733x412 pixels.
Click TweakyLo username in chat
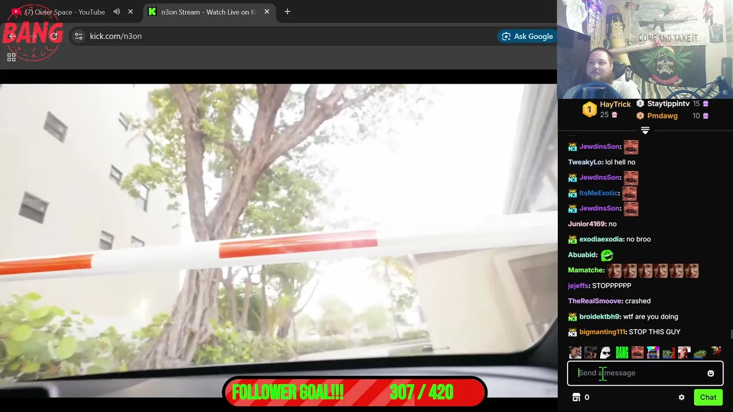585,162
